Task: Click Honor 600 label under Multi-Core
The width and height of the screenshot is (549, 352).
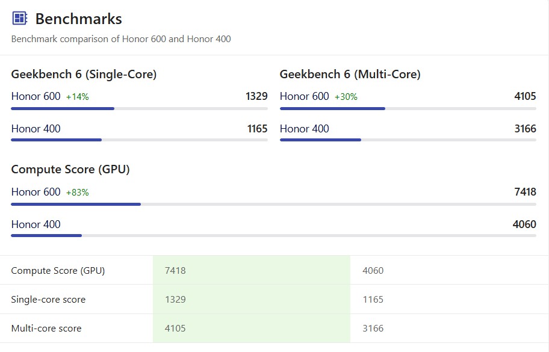Action: pyautogui.click(x=304, y=96)
